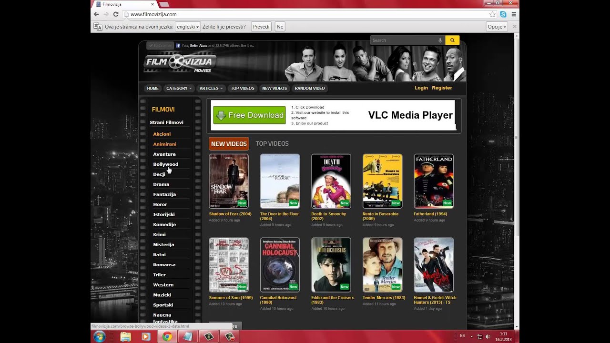
Task: Select Western category in sidebar
Action: coord(163,285)
